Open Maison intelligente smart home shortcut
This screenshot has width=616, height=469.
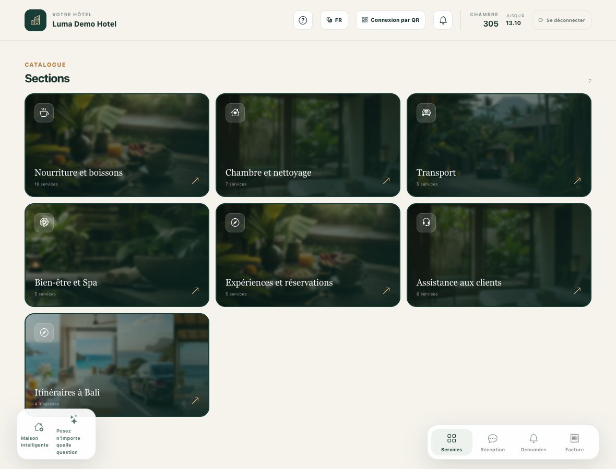[34, 434]
